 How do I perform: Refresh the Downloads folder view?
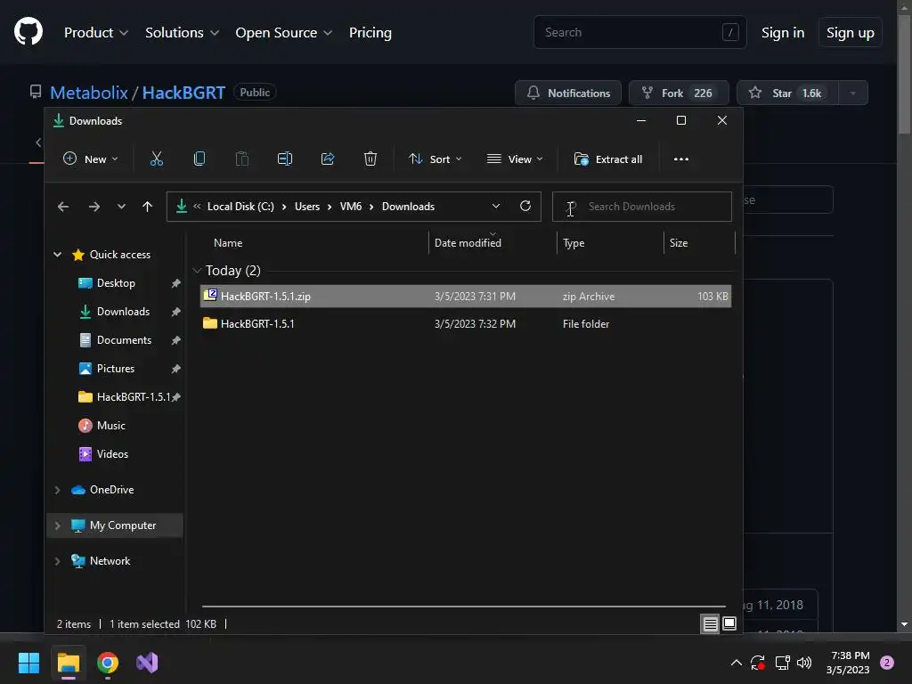click(x=525, y=206)
